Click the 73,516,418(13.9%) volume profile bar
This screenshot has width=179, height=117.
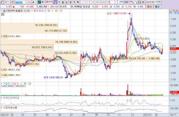pos(39,53)
